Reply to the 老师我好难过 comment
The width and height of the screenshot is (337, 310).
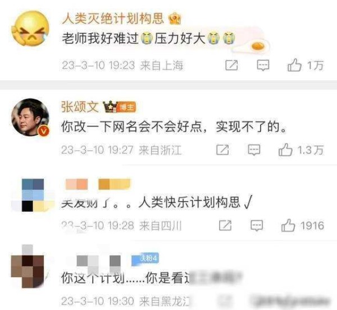[263, 65]
